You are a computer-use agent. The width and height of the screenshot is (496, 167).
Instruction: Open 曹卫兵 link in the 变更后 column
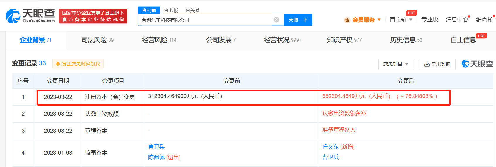click(331, 157)
